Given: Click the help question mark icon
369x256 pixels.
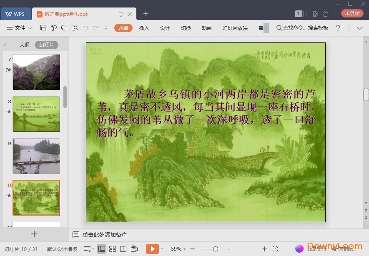Looking at the screenshot, I should (338, 28).
